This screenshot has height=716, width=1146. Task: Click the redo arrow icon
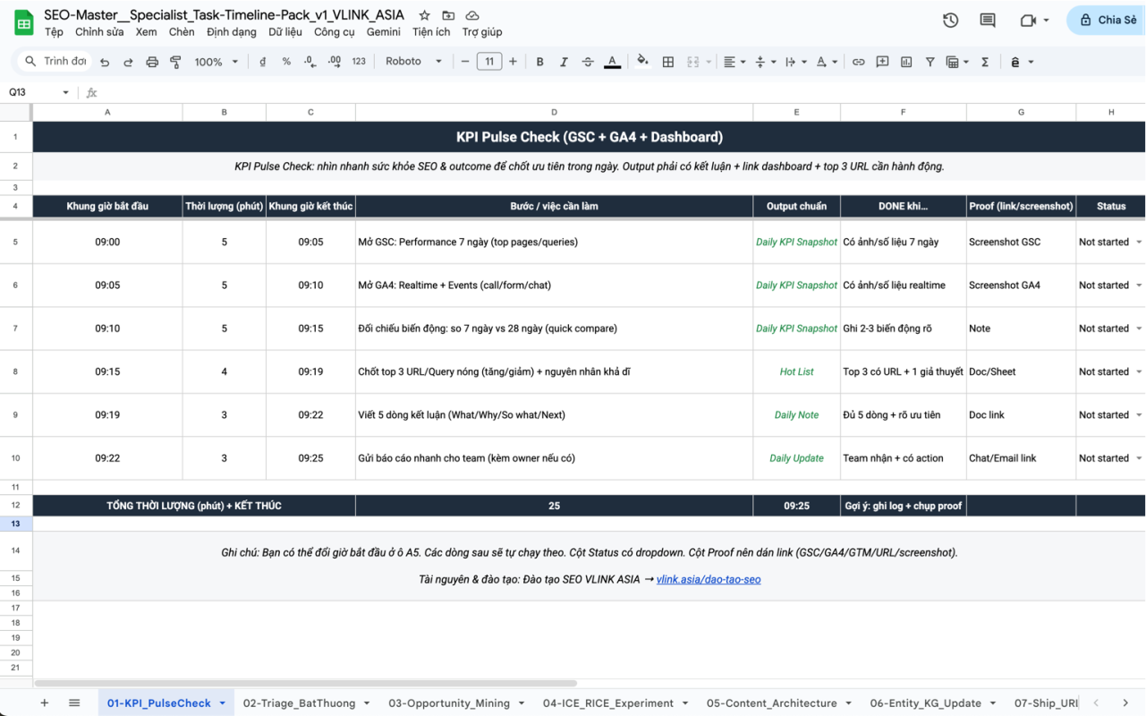[128, 62]
